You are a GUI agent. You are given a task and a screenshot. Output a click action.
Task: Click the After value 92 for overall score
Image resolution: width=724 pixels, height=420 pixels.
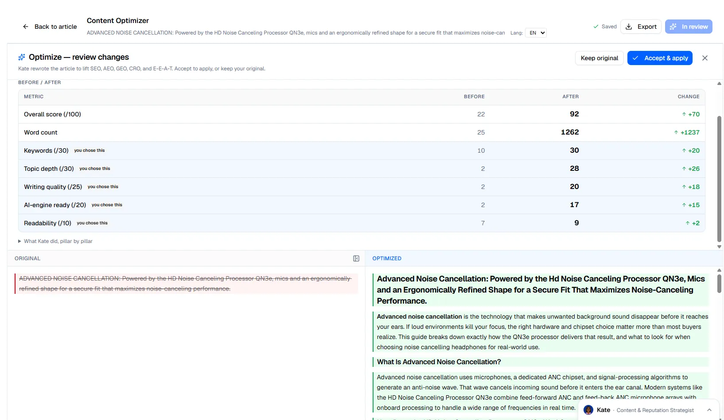pos(574,114)
